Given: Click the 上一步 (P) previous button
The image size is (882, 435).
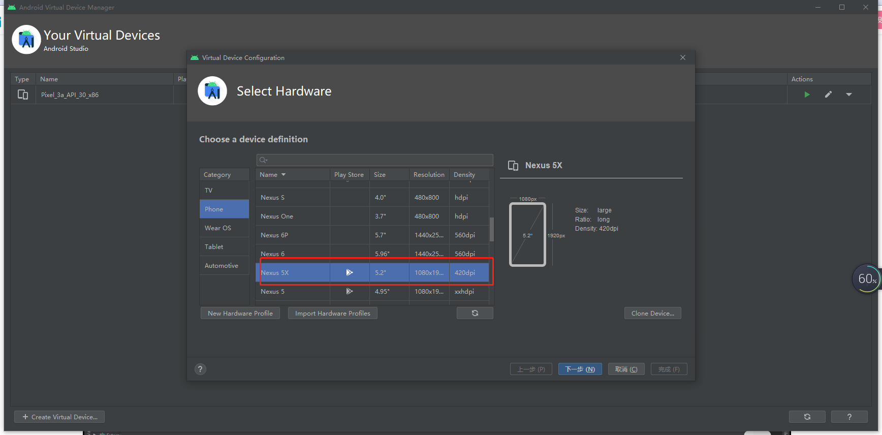Looking at the screenshot, I should (x=531, y=369).
